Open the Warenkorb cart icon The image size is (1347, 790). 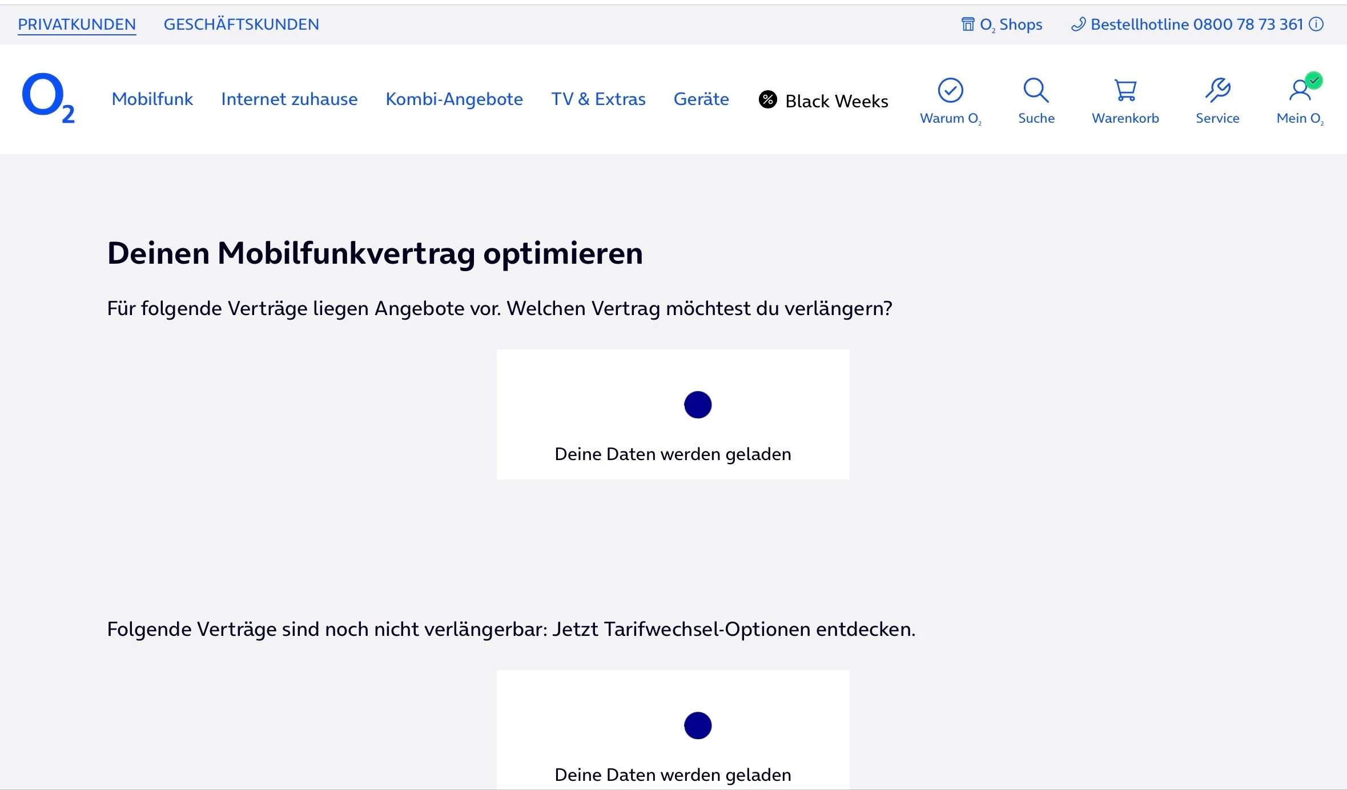(1125, 90)
